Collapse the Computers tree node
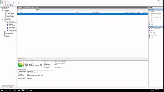The height and width of the screenshot is (92, 164). tap(3, 20)
